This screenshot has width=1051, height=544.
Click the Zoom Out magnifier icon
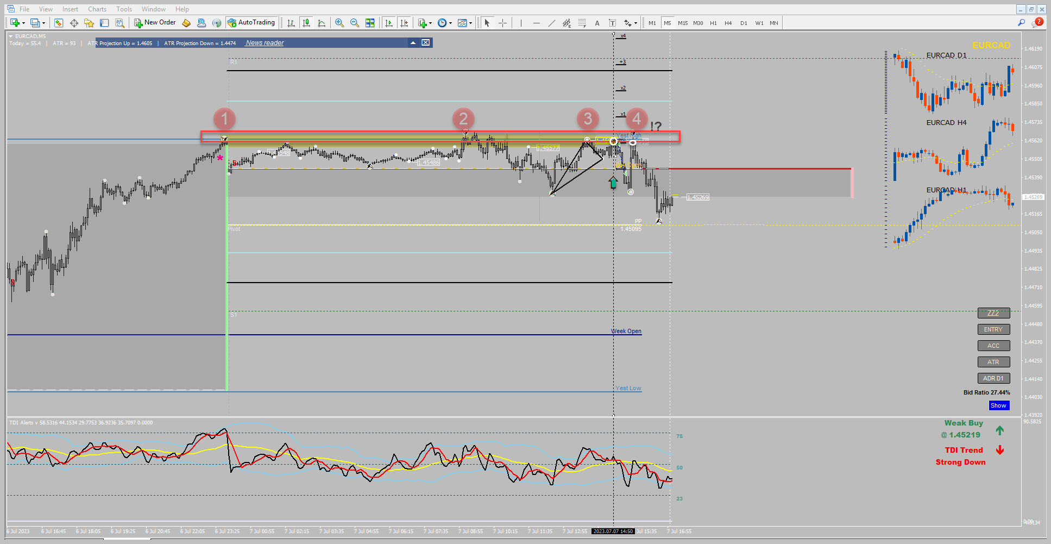coord(355,23)
